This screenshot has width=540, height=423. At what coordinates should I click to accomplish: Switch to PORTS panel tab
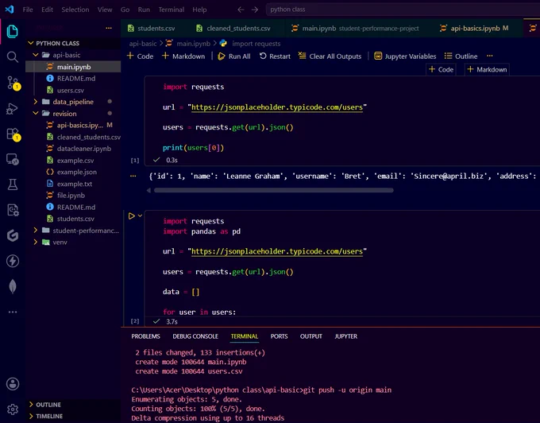[x=279, y=336]
